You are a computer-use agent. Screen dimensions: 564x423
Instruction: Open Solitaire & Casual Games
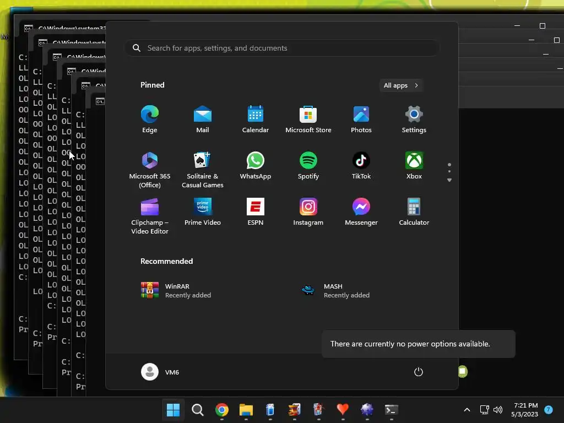(203, 170)
